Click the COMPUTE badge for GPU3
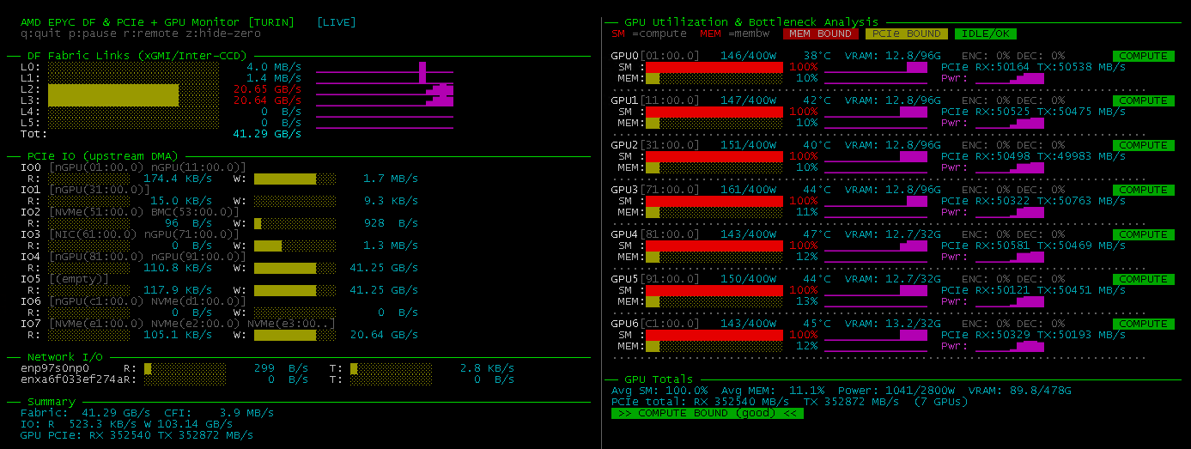The height and width of the screenshot is (449, 1191). (x=1143, y=190)
